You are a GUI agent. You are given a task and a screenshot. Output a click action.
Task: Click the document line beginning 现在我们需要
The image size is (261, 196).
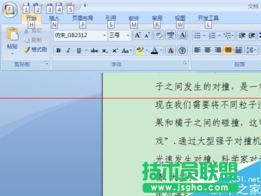(x=208, y=105)
